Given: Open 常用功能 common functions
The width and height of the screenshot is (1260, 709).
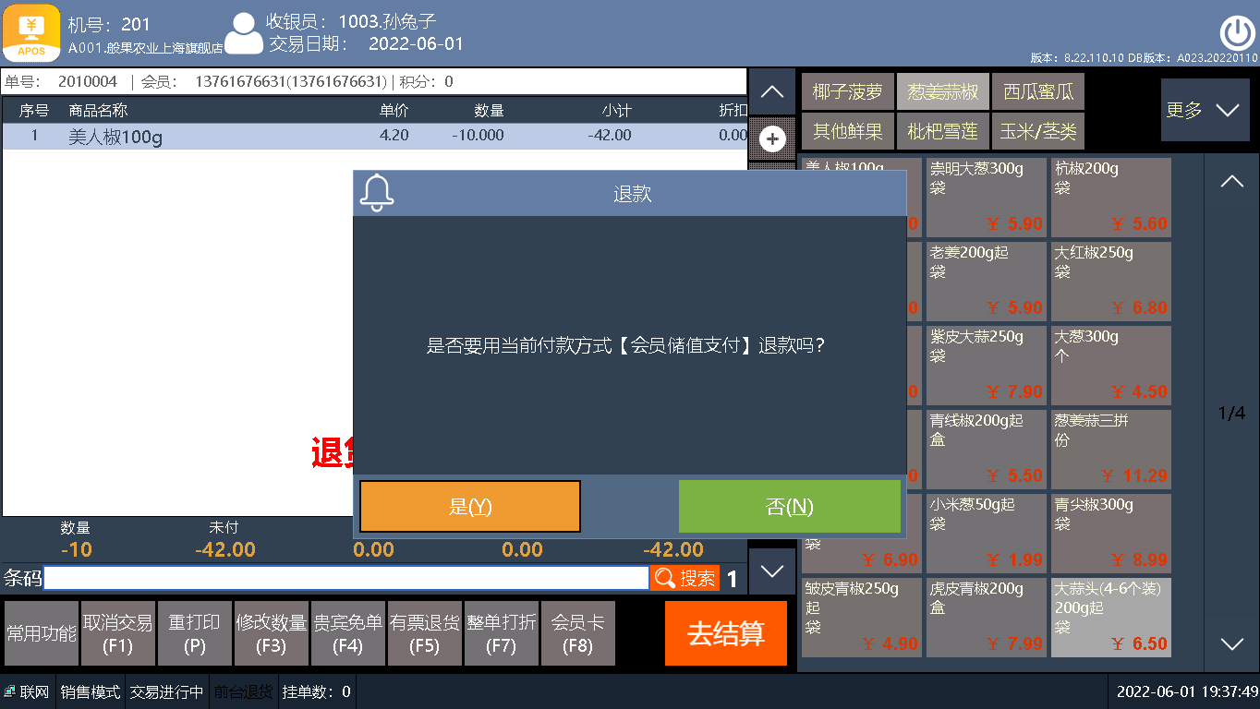Looking at the screenshot, I should 42,633.
